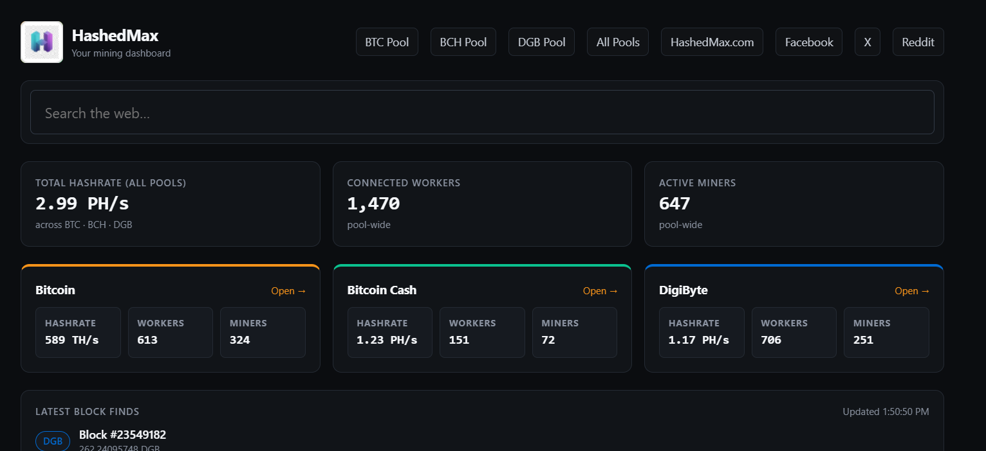Viewport: 986px width, 451px height.
Task: Click DigiByte hashrate 1.17 PH/s
Action: click(699, 340)
